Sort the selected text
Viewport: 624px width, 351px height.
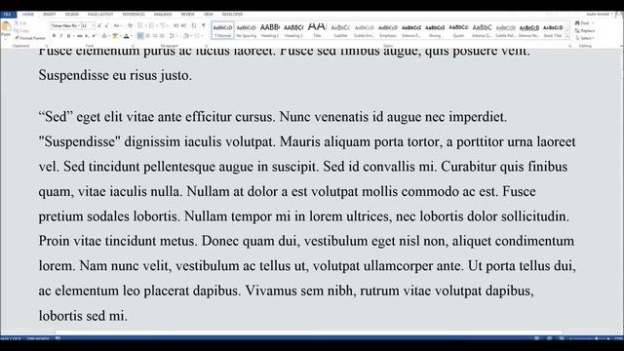pyautogui.click(x=194, y=25)
